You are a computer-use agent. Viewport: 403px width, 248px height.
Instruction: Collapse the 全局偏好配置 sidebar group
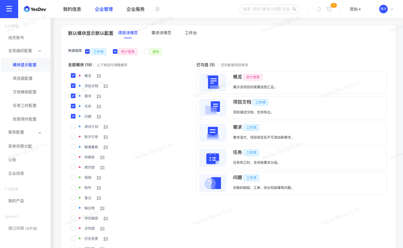click(40, 51)
